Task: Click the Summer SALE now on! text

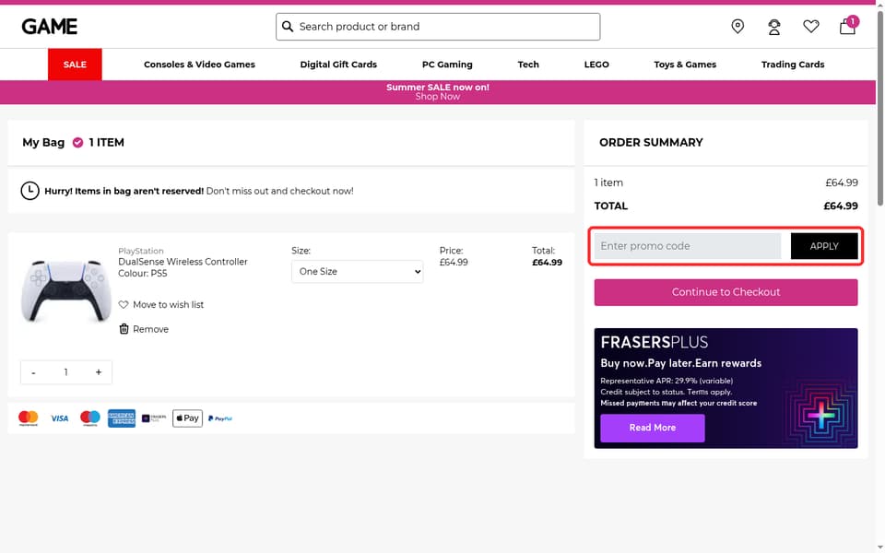Action: [x=437, y=88]
